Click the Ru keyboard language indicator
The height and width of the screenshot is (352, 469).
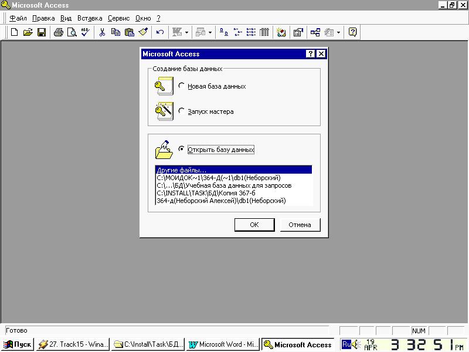coord(346,344)
